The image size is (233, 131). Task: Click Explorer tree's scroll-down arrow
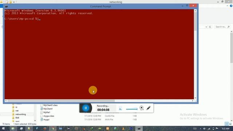pos(35,120)
